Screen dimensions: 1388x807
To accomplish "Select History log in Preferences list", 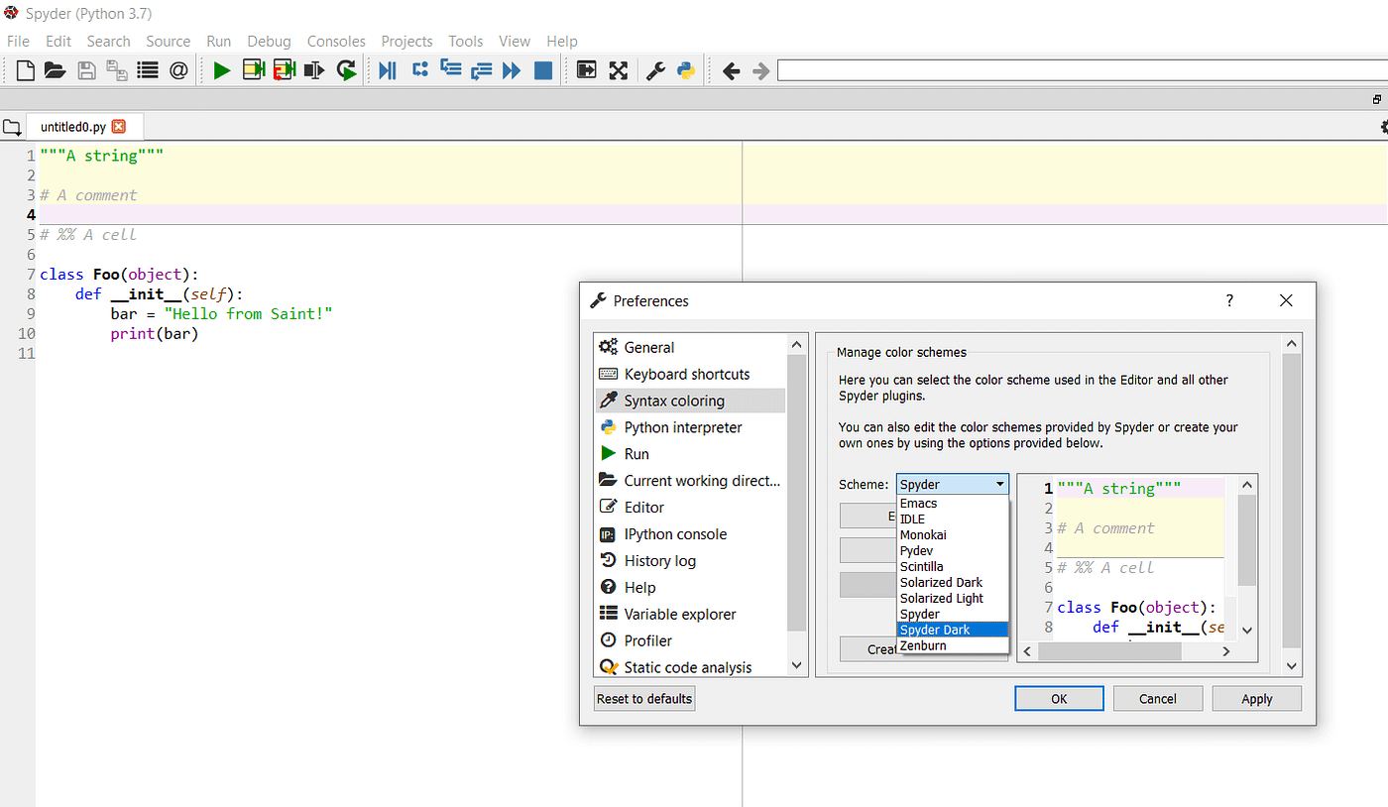I will pyautogui.click(x=690, y=561).
